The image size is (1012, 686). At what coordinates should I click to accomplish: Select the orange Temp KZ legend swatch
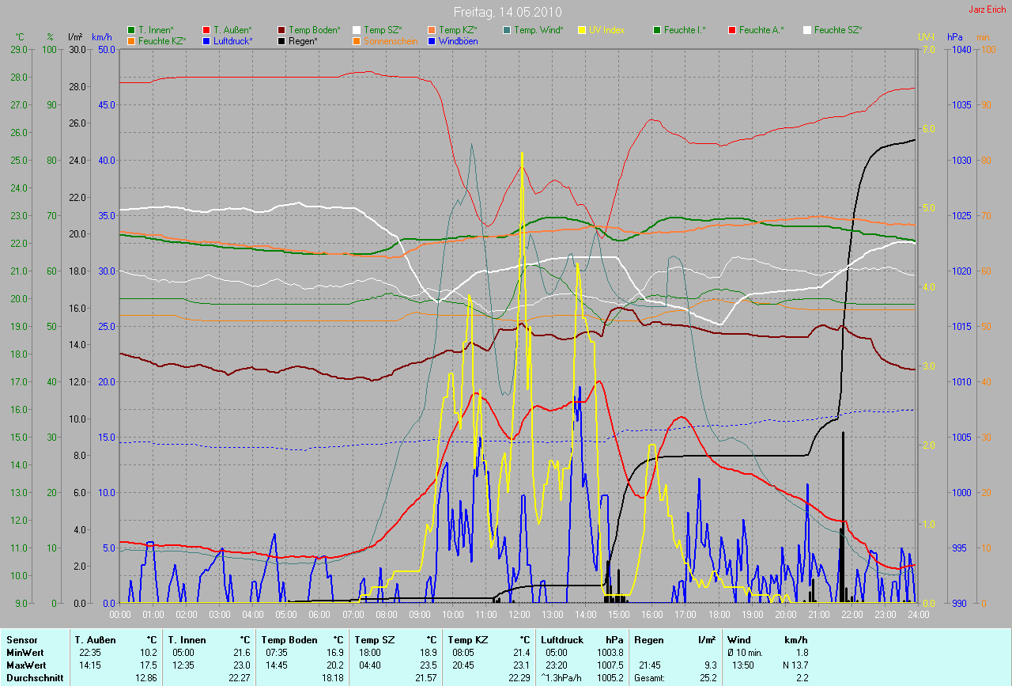click(x=432, y=30)
